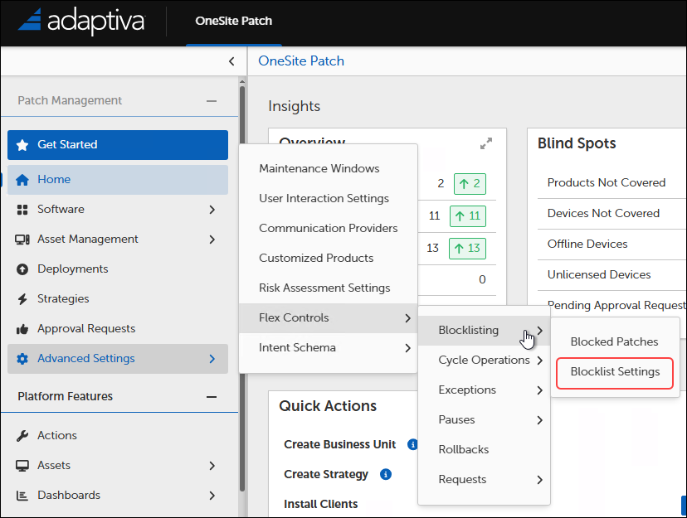Open Devices Not Covered blind spot
Viewport: 687px width, 518px height.
(603, 214)
